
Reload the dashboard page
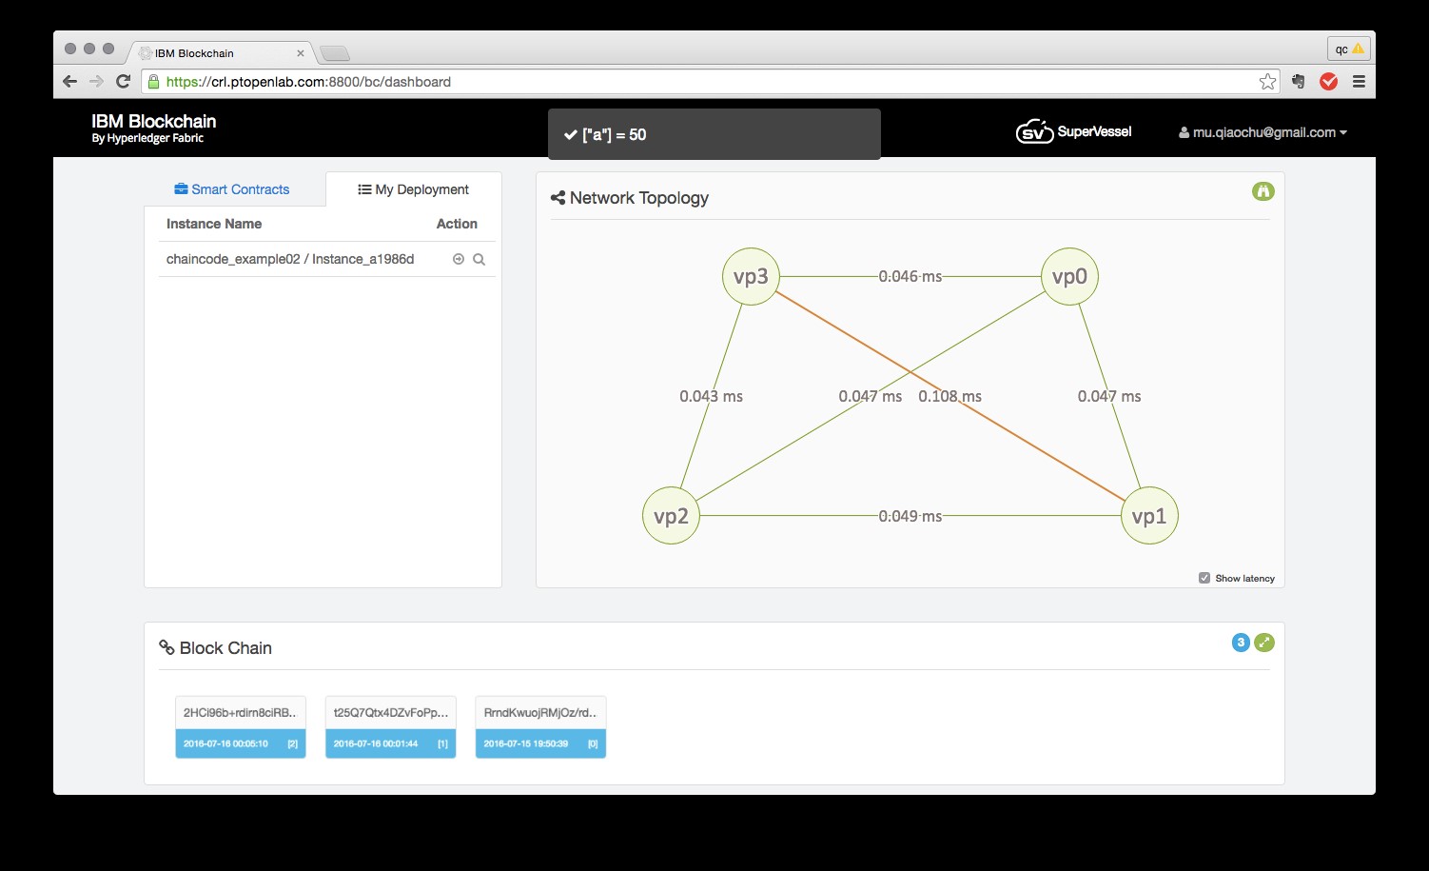pyautogui.click(x=123, y=82)
